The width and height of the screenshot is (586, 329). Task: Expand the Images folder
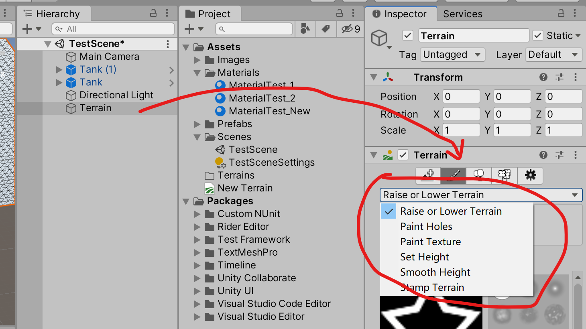point(197,60)
